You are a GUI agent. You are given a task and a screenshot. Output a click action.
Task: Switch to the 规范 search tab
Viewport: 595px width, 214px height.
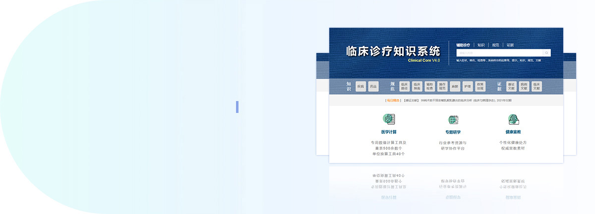[x=495, y=45]
